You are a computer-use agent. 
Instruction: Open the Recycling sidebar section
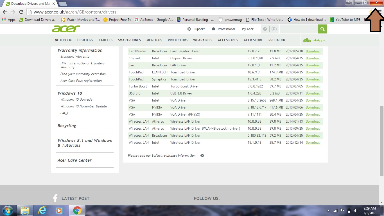67,126
